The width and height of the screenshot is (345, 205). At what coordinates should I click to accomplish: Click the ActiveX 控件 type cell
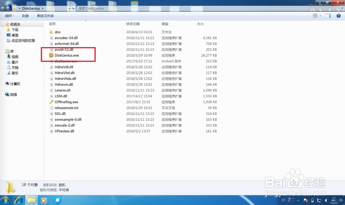(x=171, y=61)
